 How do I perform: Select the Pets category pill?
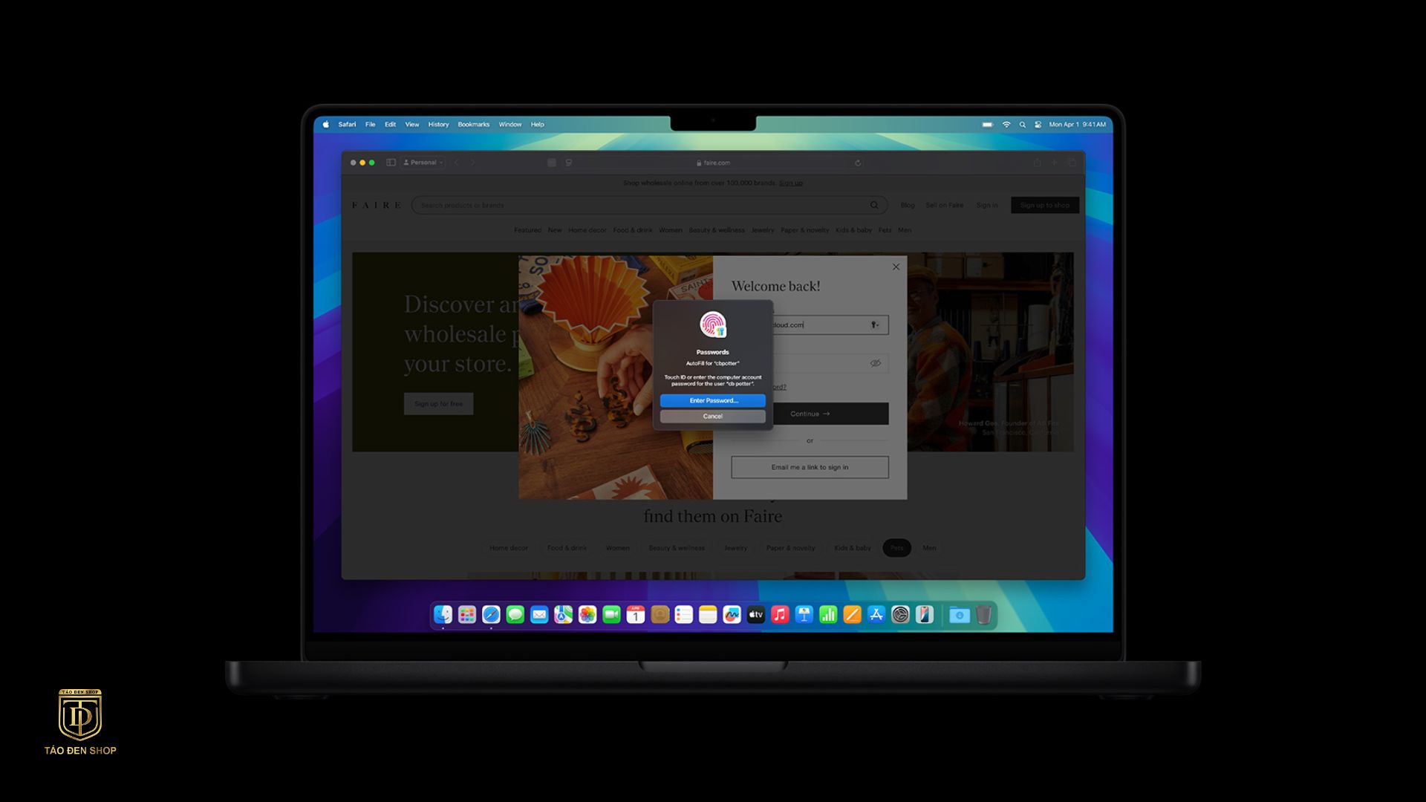pyautogui.click(x=896, y=548)
